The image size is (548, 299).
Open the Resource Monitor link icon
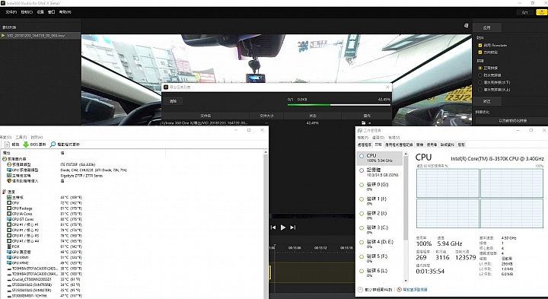[x=399, y=290]
